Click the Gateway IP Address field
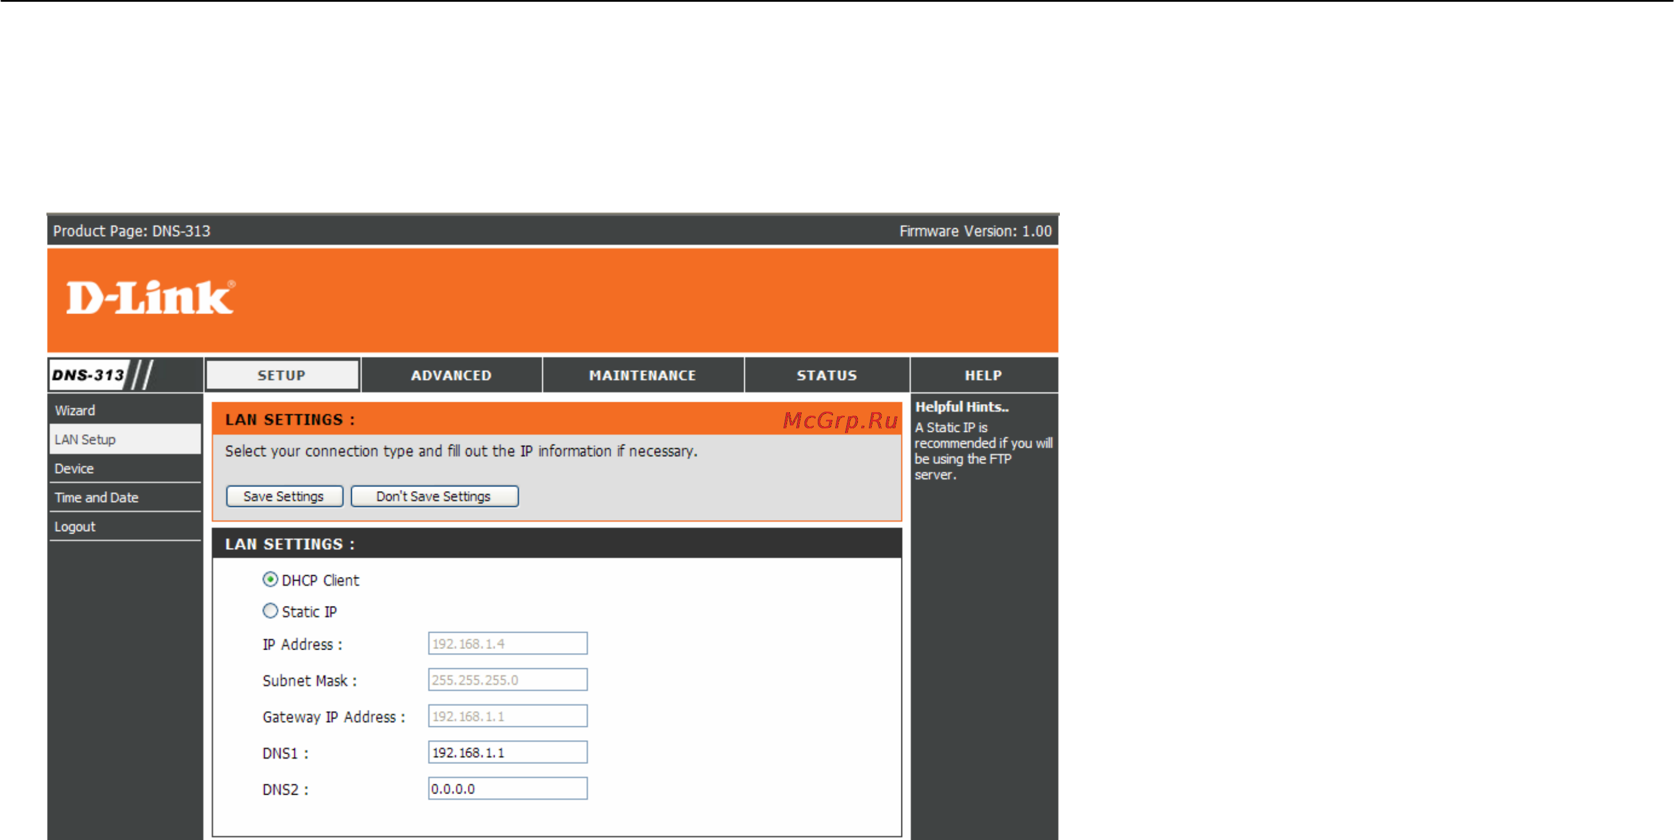Image resolution: width=1674 pixels, height=840 pixels. pyautogui.click(x=507, y=716)
